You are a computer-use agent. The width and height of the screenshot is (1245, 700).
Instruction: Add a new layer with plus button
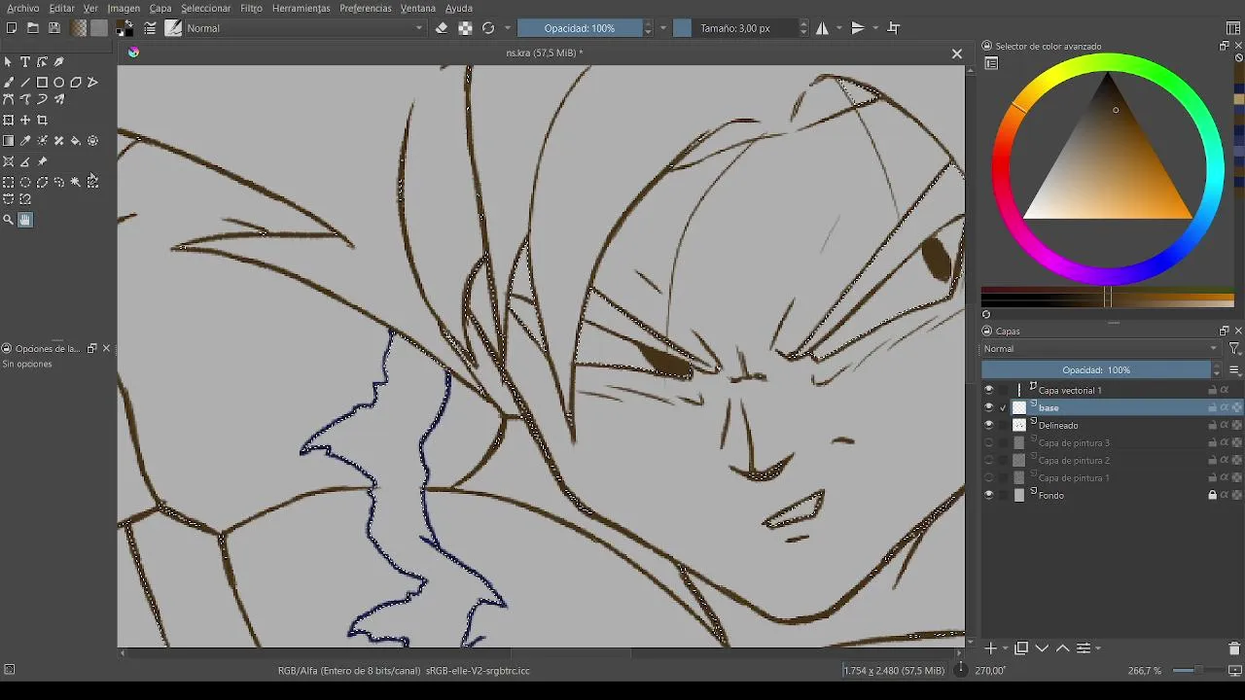tap(990, 648)
